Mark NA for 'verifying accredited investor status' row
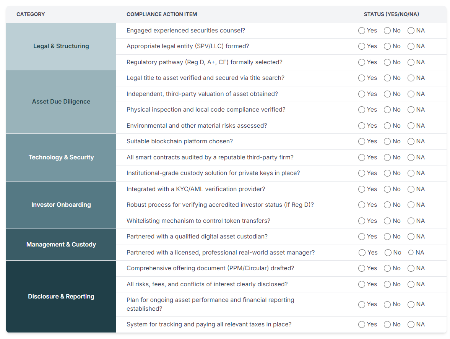This screenshot has width=450, height=339. tap(411, 205)
